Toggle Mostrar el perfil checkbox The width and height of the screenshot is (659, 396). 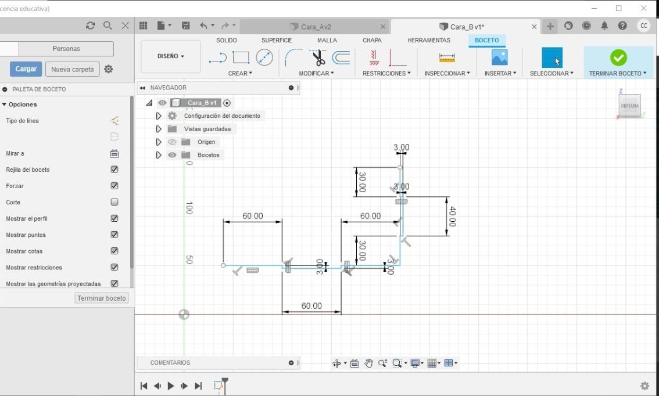[114, 218]
